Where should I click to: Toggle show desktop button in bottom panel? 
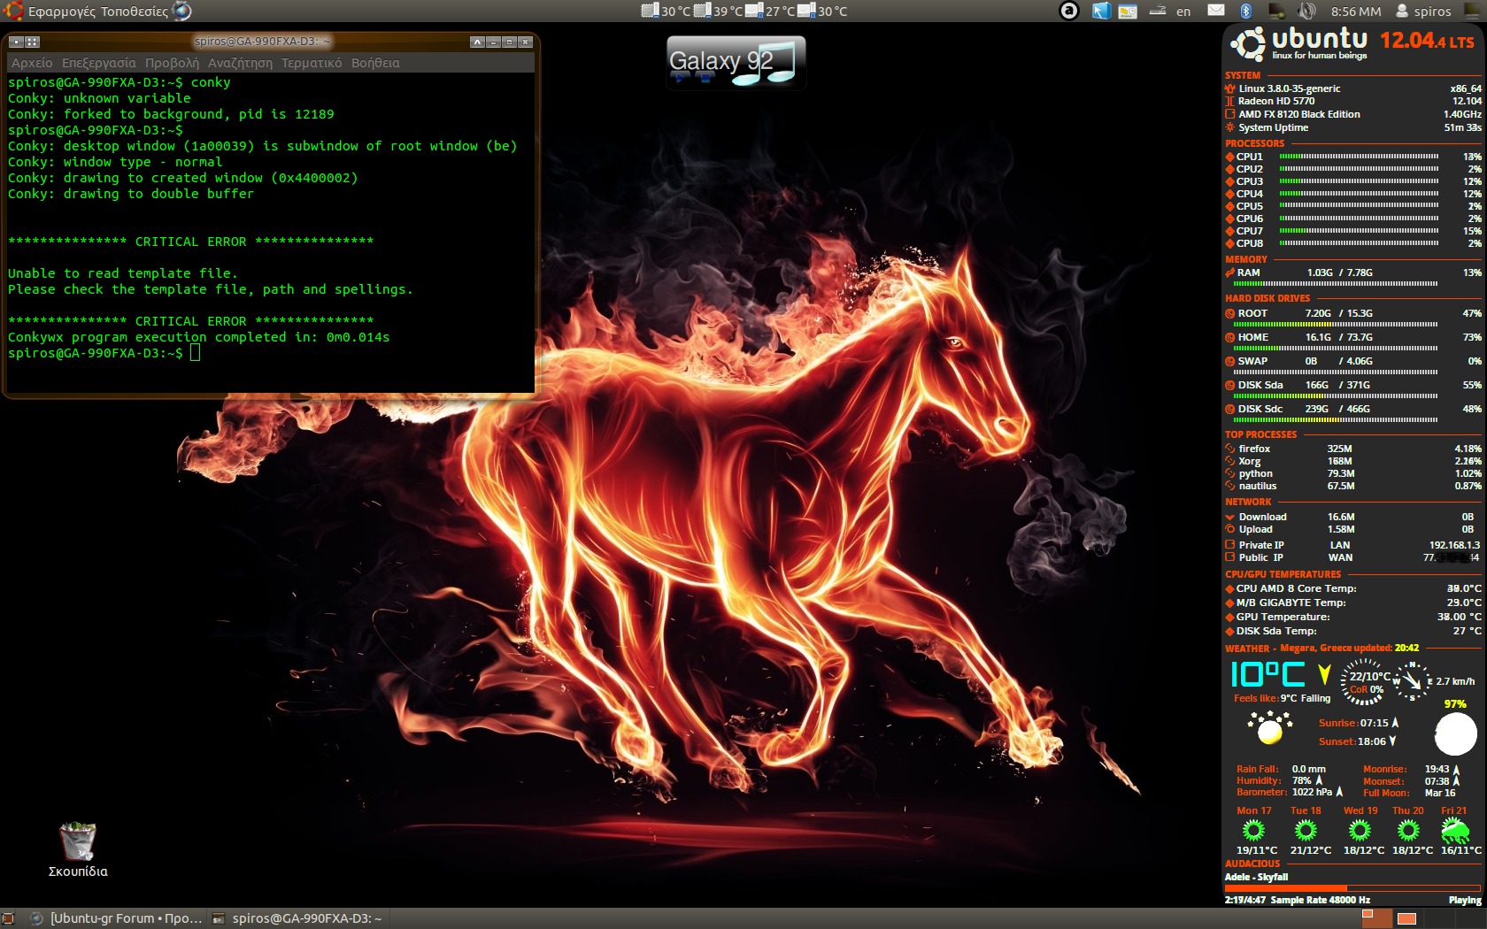click(x=8, y=918)
